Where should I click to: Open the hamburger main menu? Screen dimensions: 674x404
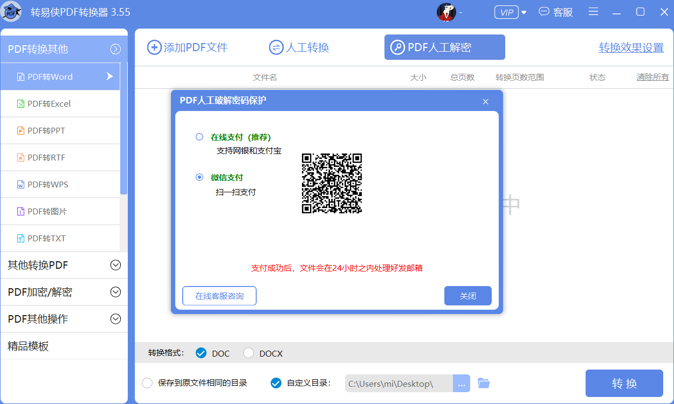(593, 12)
